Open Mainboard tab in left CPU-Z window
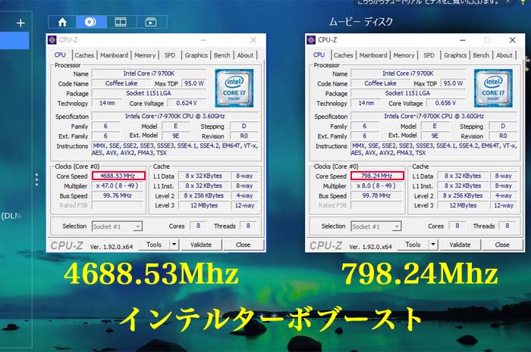 pyautogui.click(x=114, y=55)
